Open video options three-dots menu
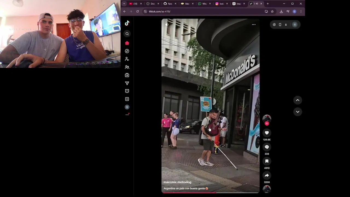This screenshot has height=197, width=350. pyautogui.click(x=254, y=25)
